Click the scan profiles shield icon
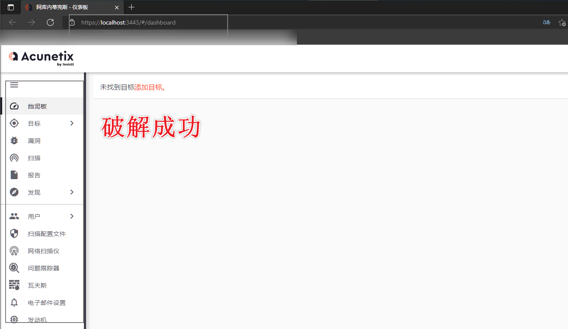This screenshot has height=329, width=568. 14,234
